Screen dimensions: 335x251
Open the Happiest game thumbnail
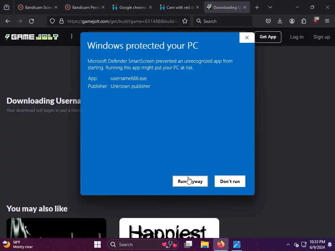pyautogui.click(x=169, y=228)
